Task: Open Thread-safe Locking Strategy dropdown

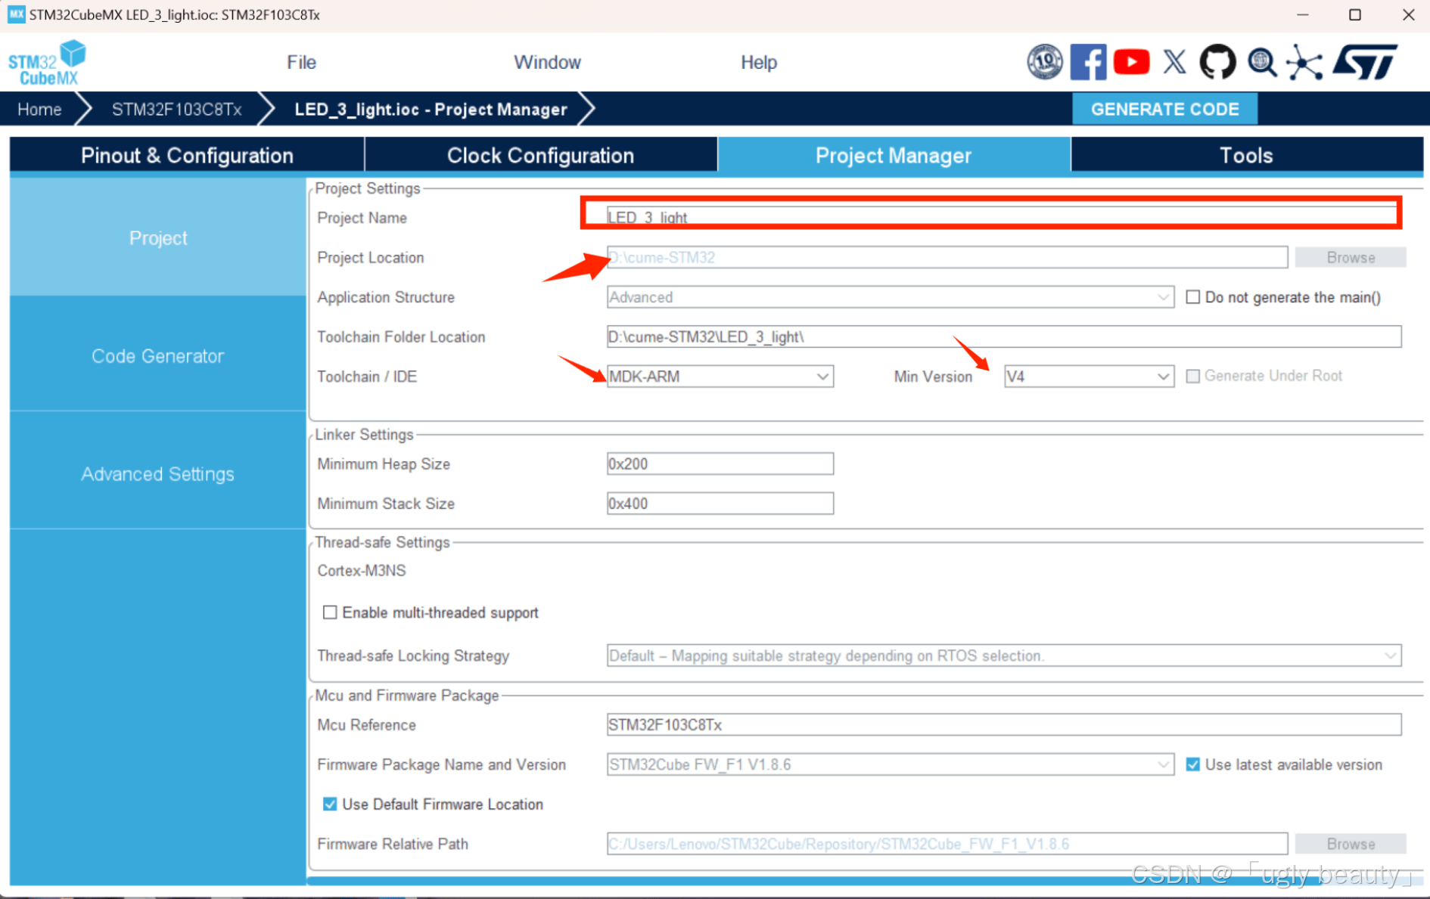Action: [x=1003, y=655]
